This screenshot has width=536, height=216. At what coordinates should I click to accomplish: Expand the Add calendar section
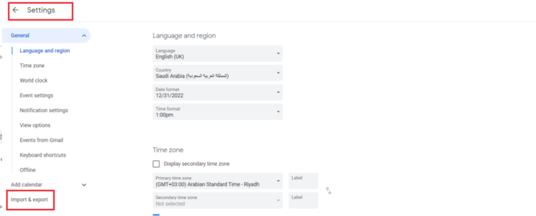[x=84, y=184]
